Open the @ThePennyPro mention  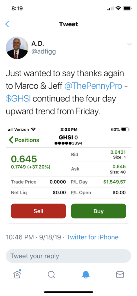pyautogui.click(x=93, y=86)
